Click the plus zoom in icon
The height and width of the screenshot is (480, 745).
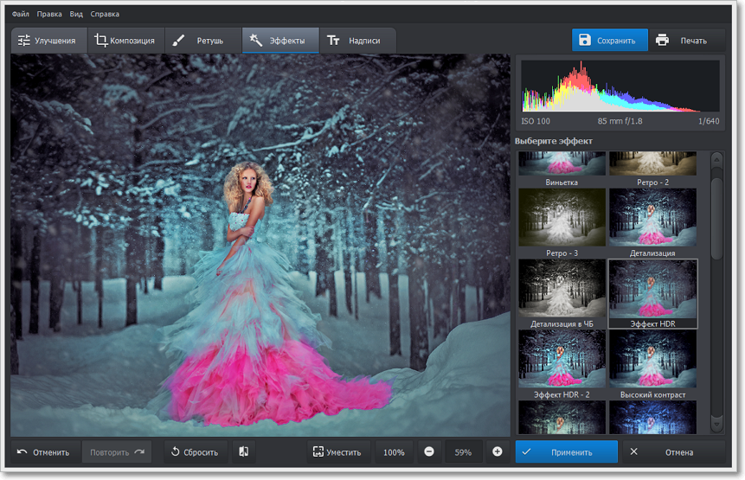[x=497, y=451]
